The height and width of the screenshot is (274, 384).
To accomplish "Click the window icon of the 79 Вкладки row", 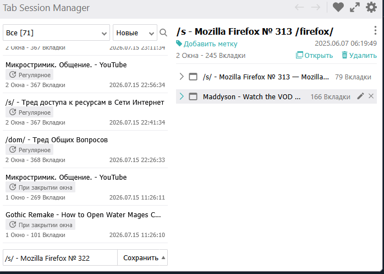I will click(193, 77).
